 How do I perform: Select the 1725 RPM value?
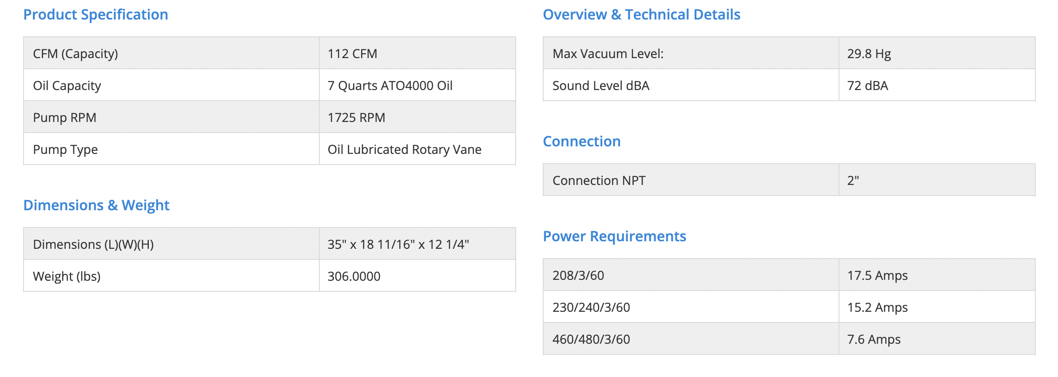coord(356,118)
